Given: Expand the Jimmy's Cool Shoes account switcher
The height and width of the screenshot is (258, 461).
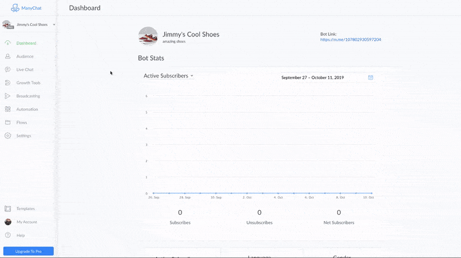Looking at the screenshot, I should [54, 25].
